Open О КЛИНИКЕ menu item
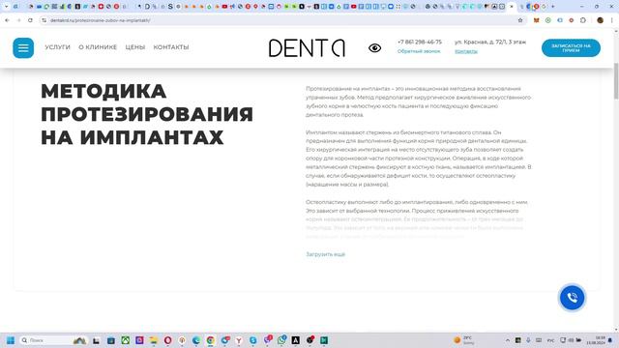This screenshot has width=619, height=348. point(98,47)
